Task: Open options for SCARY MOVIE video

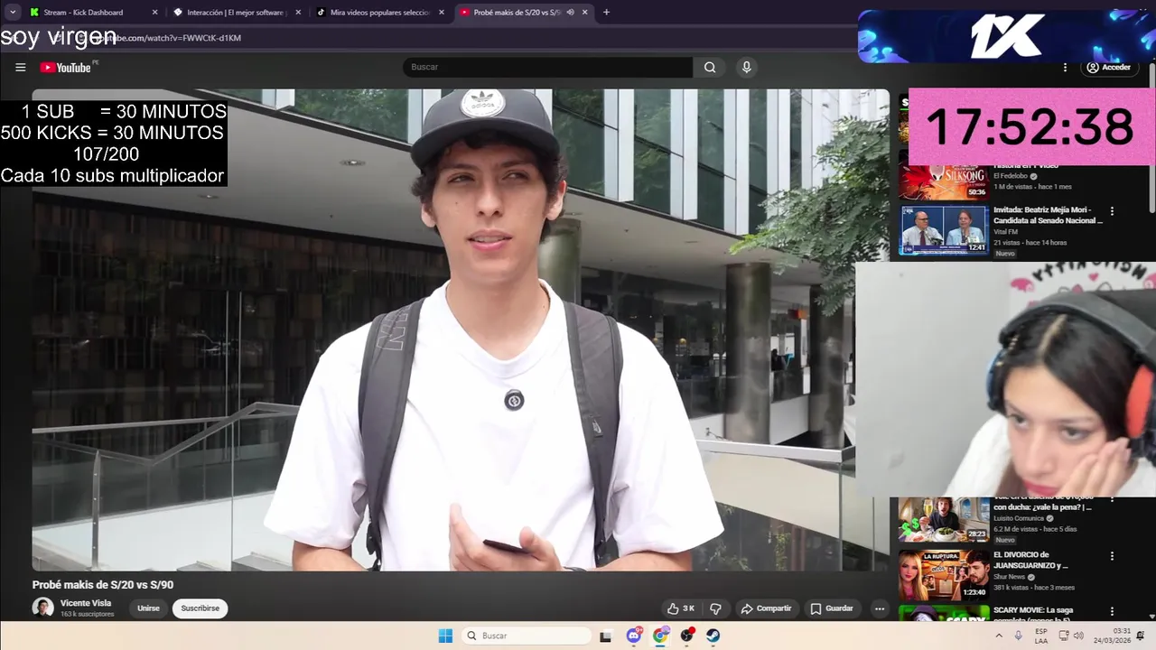Action: click(x=1112, y=611)
